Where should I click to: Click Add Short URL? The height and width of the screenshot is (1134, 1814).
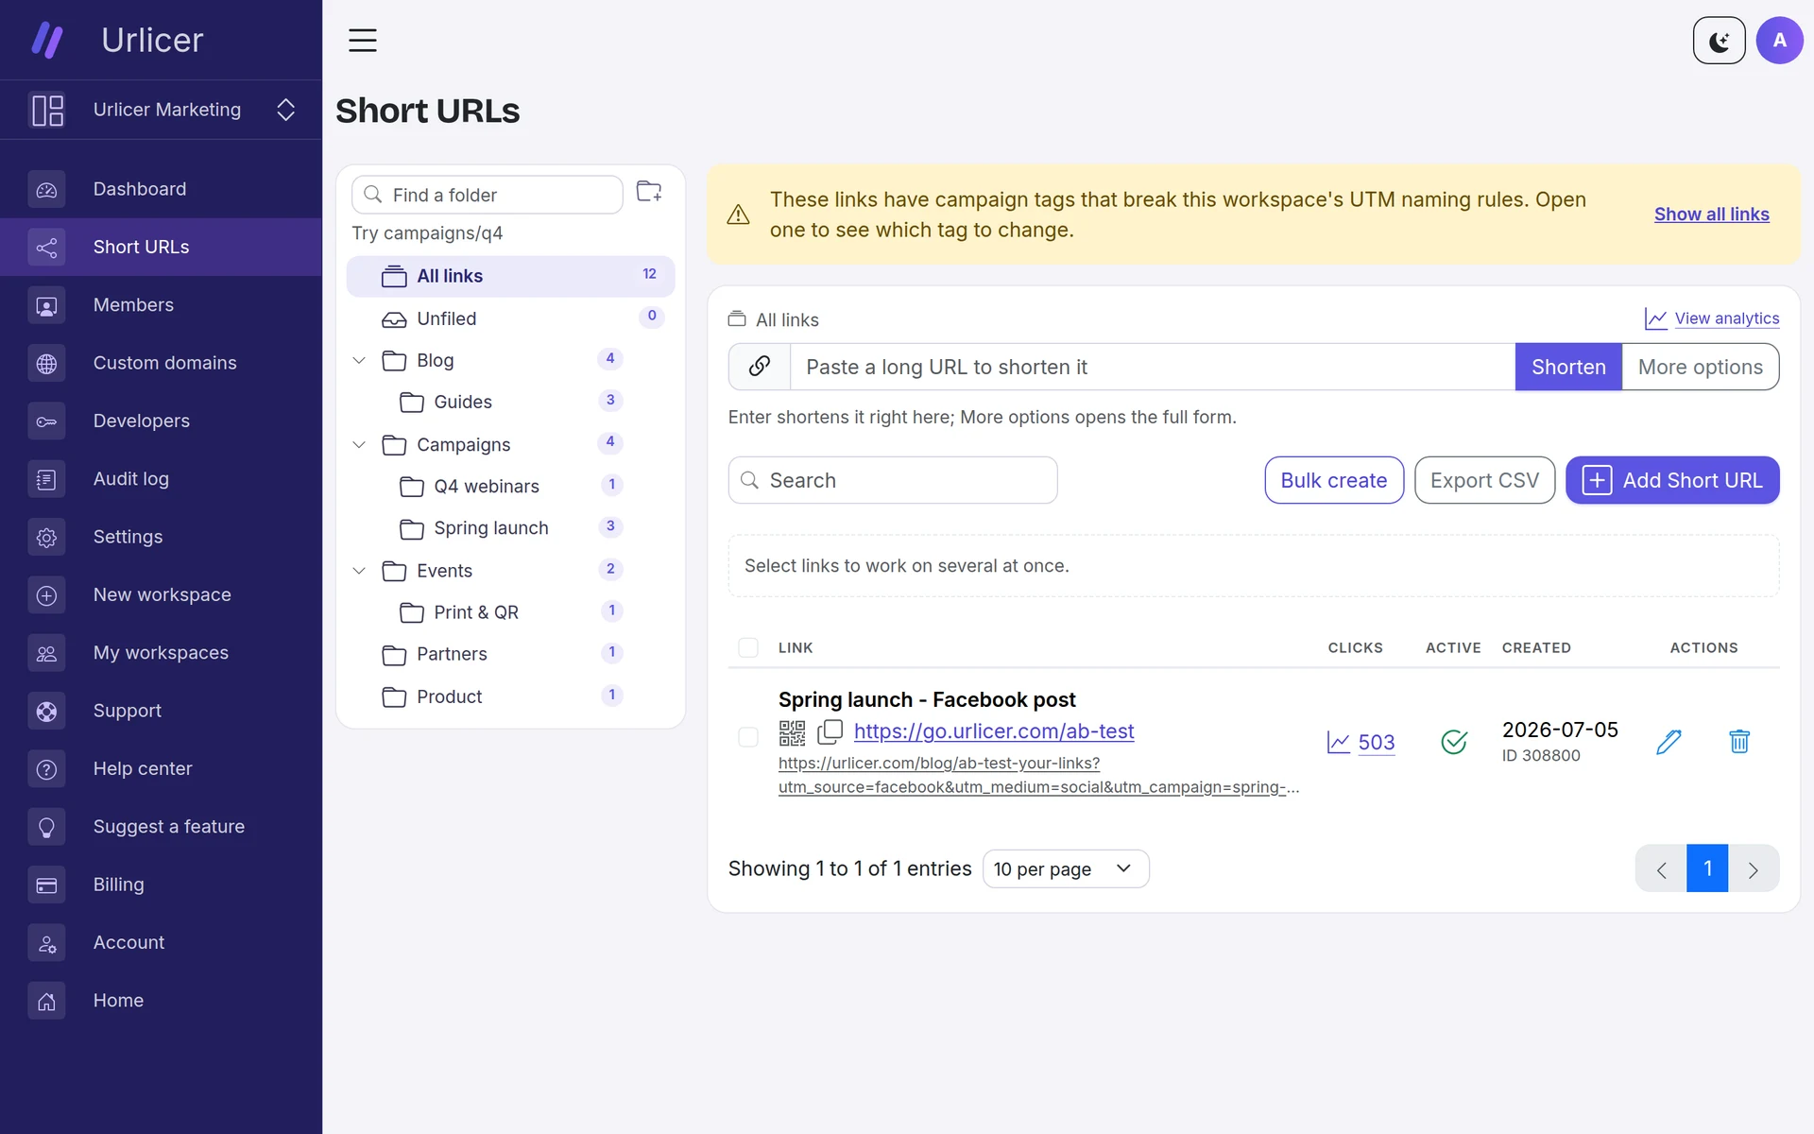pyautogui.click(x=1672, y=480)
